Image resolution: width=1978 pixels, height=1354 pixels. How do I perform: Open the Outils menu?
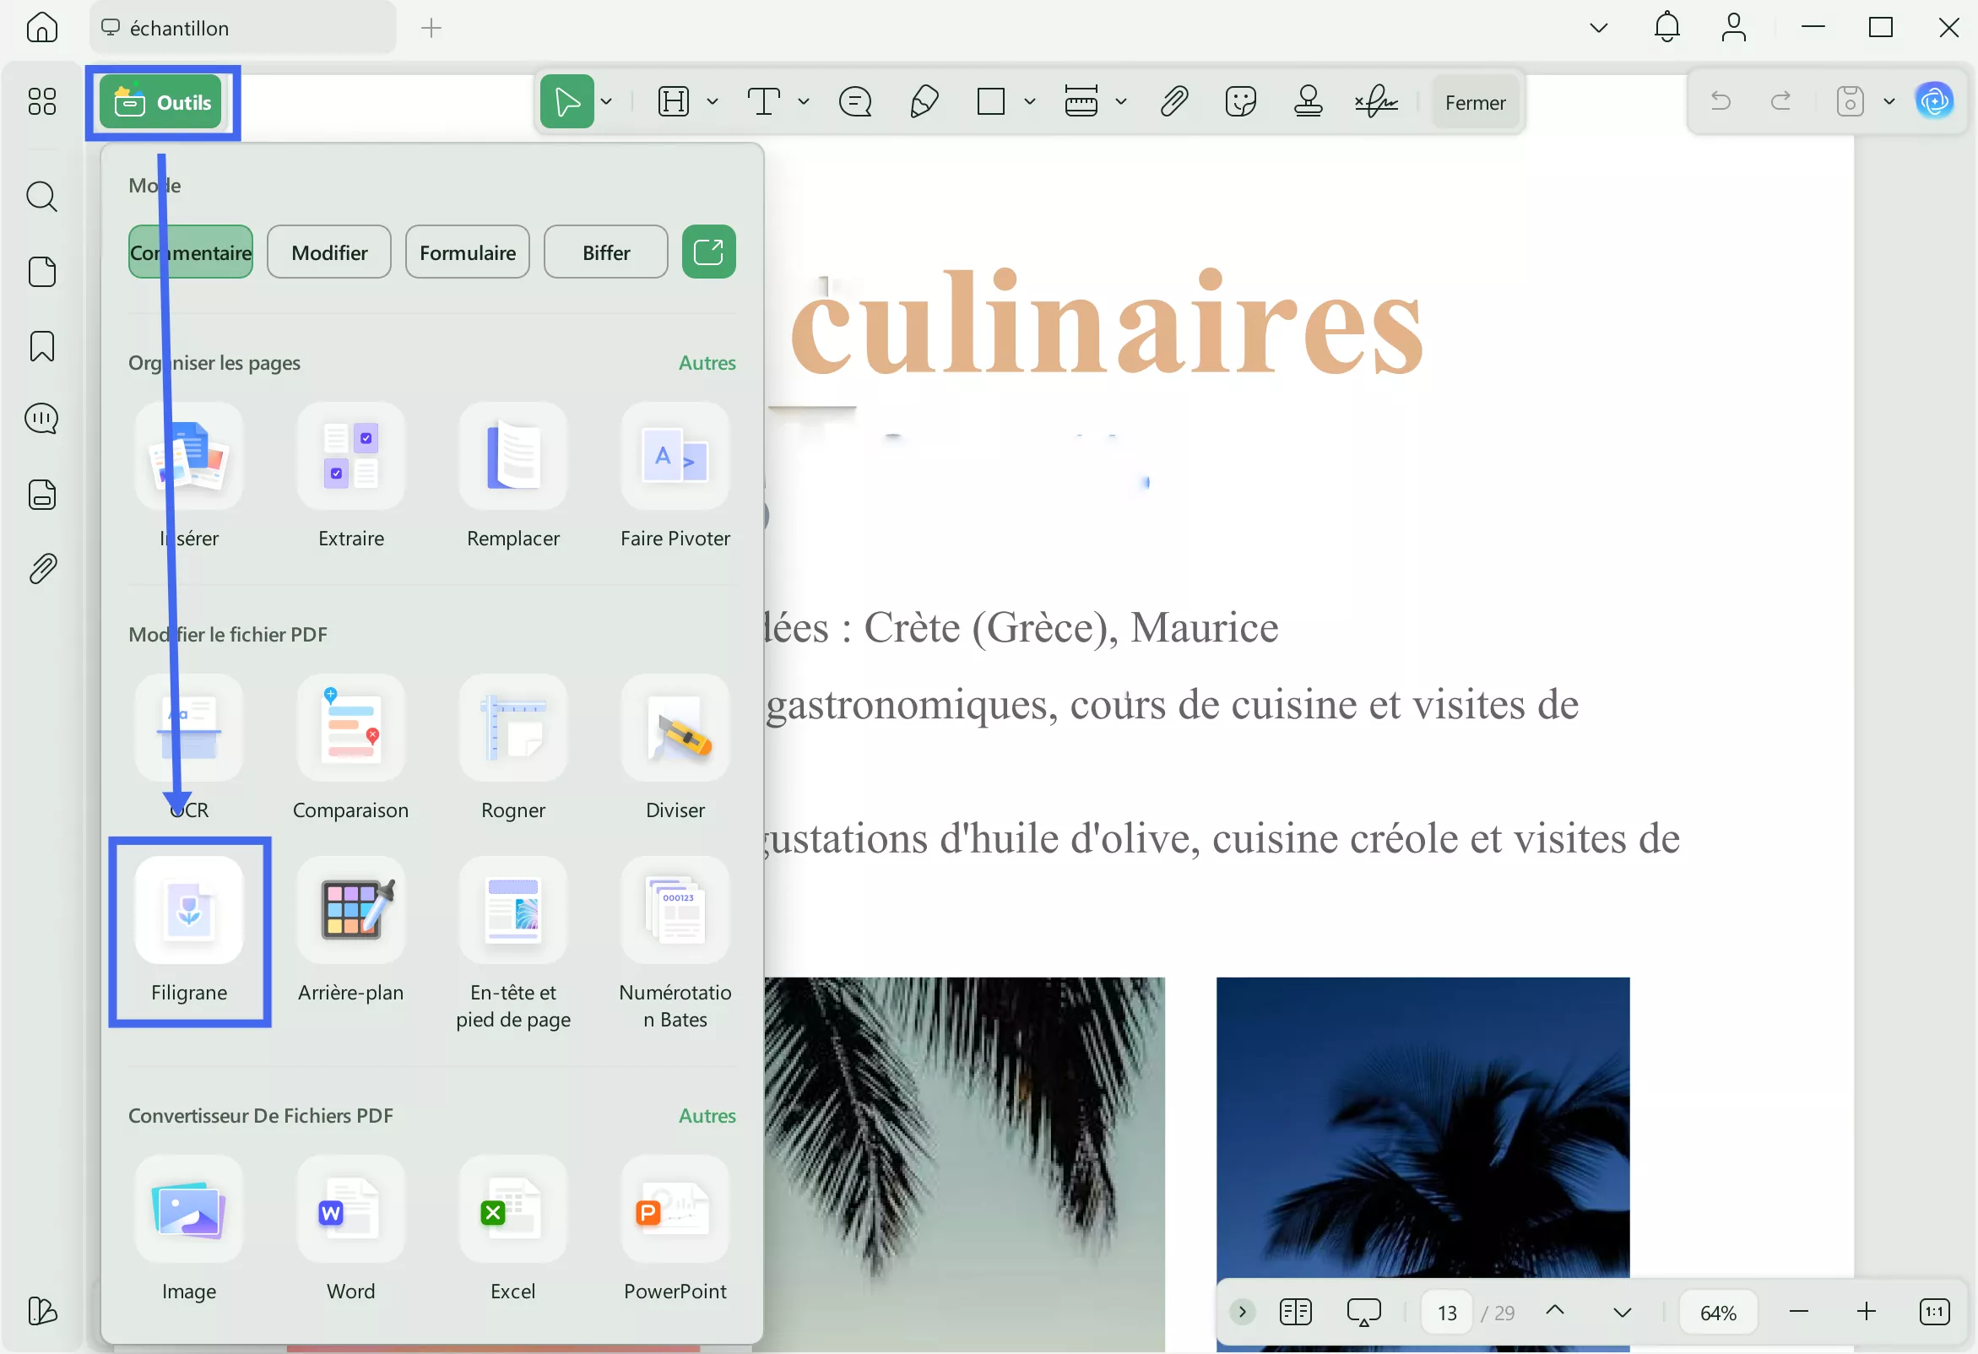pos(163,101)
